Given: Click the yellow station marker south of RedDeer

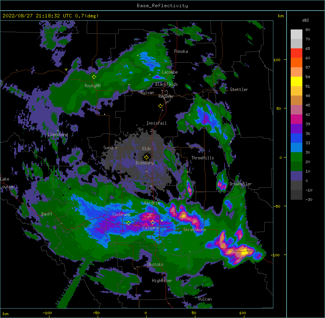Looking at the screenshot, I should 160,106.
